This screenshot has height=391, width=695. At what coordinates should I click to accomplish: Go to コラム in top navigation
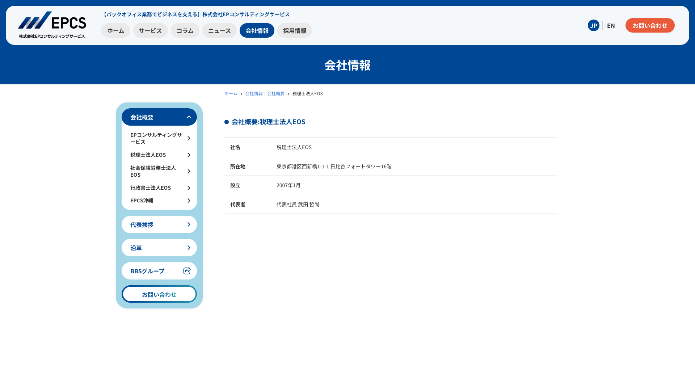185,30
